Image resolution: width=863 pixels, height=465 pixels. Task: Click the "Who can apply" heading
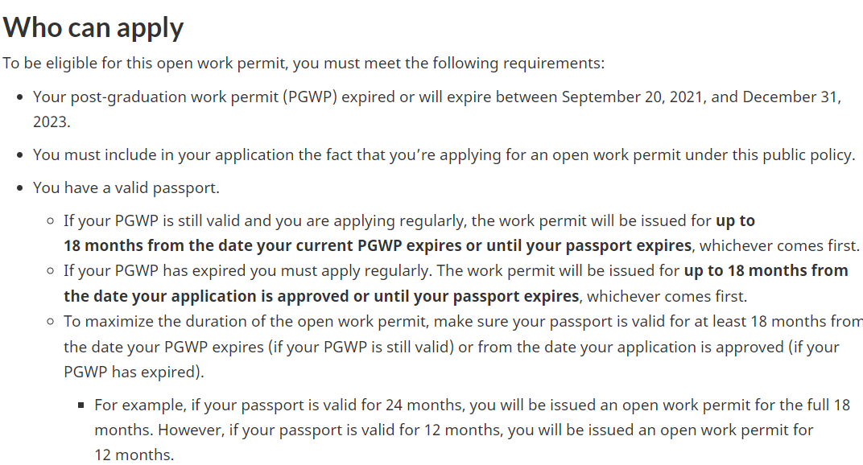[x=93, y=28]
